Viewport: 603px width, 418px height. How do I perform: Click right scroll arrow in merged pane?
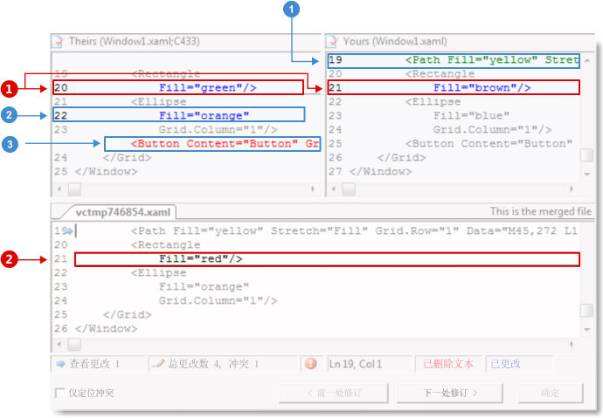pyautogui.click(x=572, y=345)
